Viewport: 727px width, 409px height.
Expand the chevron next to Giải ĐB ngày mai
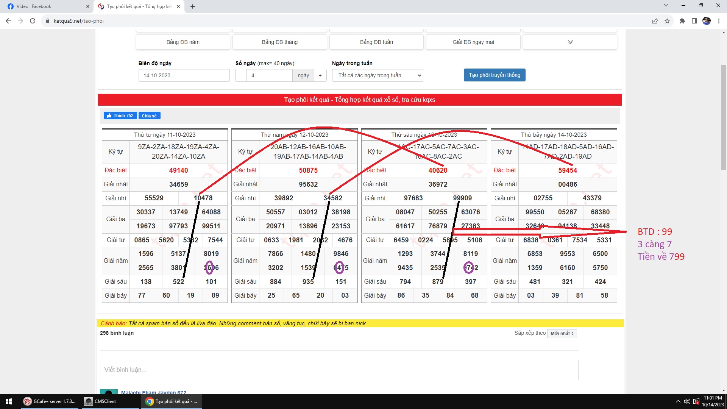tap(570, 42)
